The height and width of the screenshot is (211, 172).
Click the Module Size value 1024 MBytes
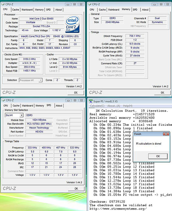(x=39, y=120)
